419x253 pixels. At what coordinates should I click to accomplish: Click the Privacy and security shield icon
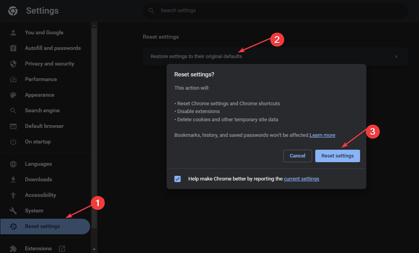point(13,64)
